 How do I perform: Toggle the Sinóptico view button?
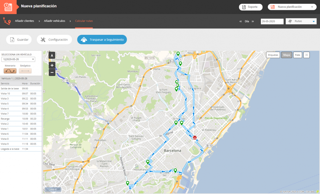(25, 71)
